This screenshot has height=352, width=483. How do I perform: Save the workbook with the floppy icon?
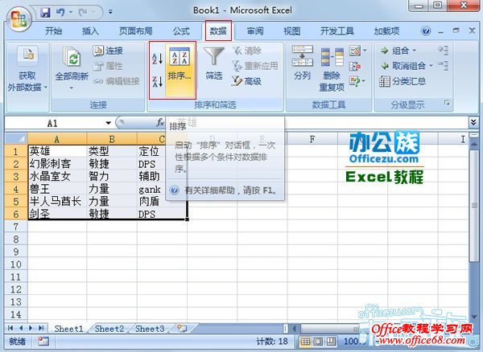[45, 13]
